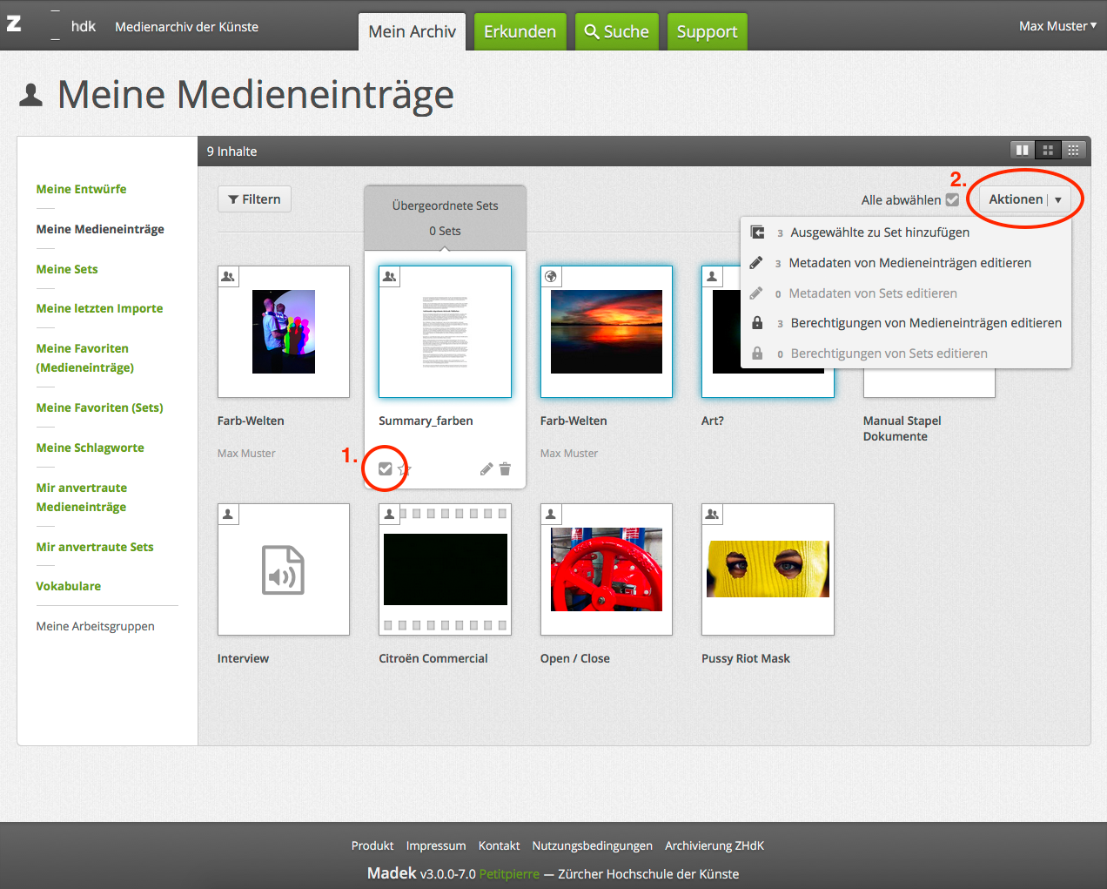Toggle the 'Alle abwählen' checkbox
This screenshot has height=889, width=1107.
tap(952, 200)
